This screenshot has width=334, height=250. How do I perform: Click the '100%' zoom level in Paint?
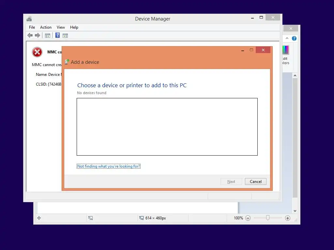pyautogui.click(x=238, y=218)
